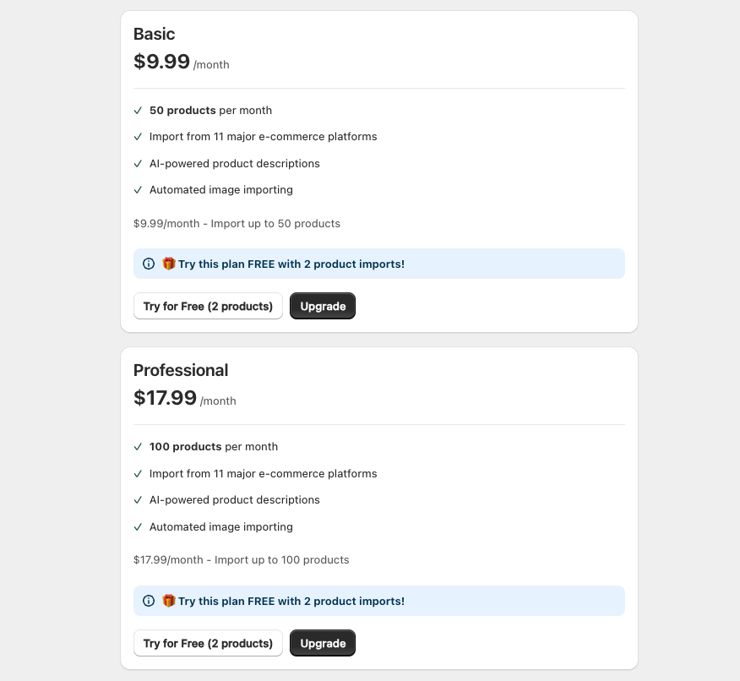The width and height of the screenshot is (740, 681).
Task: Click the gift emoji in Professional's promotional banner
Action: [168, 601]
